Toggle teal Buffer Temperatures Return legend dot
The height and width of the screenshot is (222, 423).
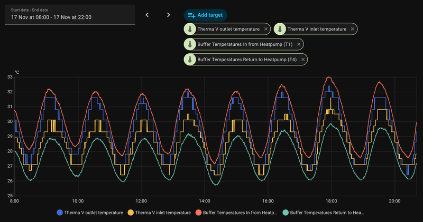pyautogui.click(x=286, y=213)
